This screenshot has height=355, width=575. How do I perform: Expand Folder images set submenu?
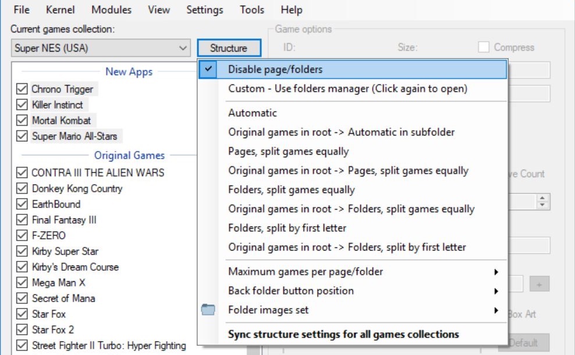pyautogui.click(x=353, y=310)
